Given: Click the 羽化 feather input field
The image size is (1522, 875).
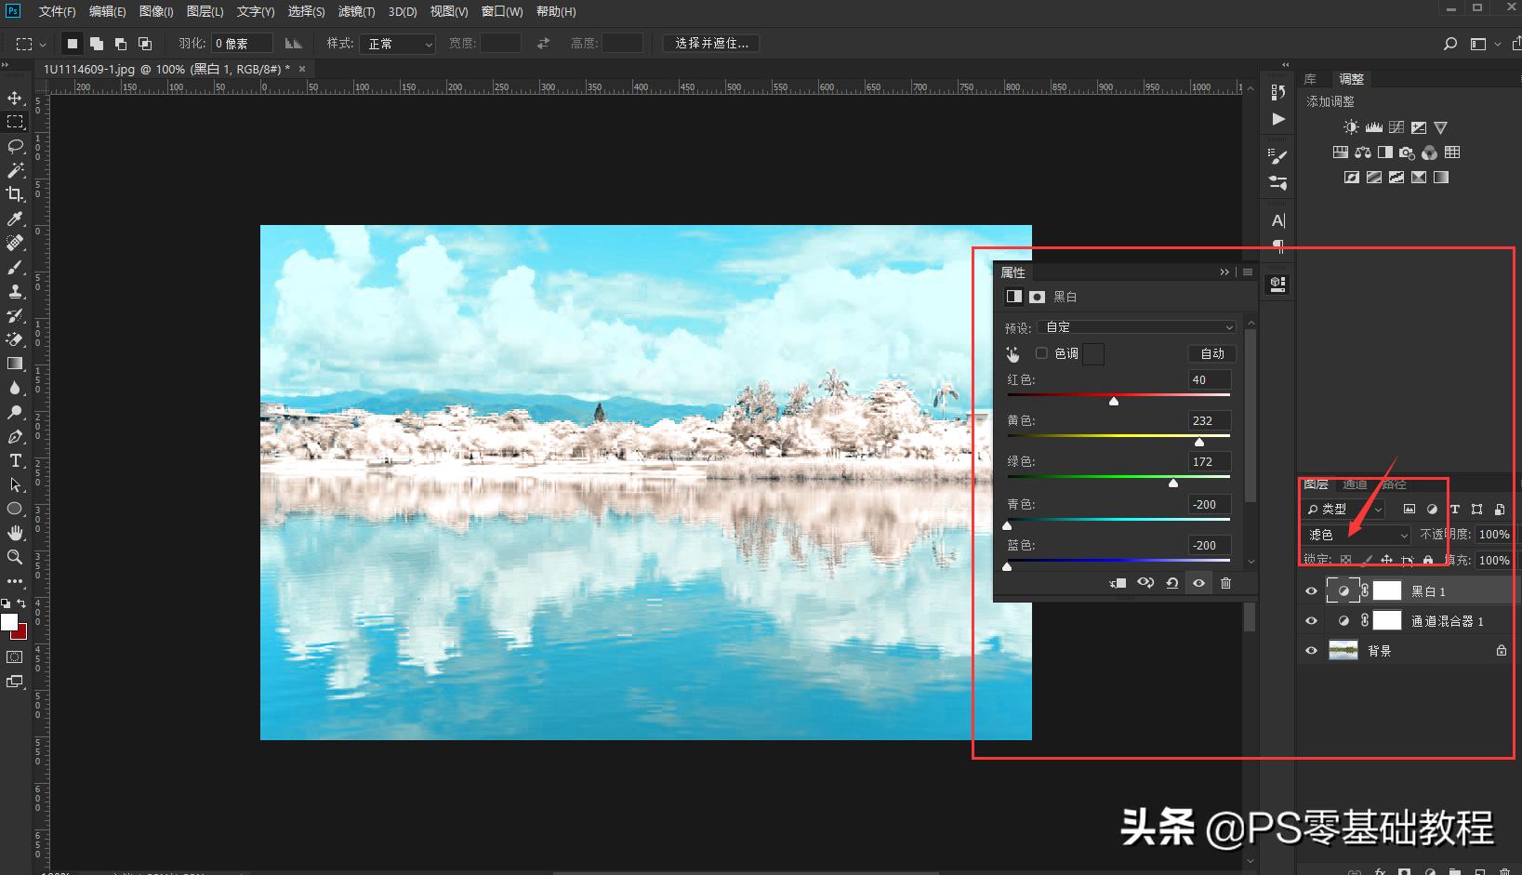Looking at the screenshot, I should click(243, 44).
